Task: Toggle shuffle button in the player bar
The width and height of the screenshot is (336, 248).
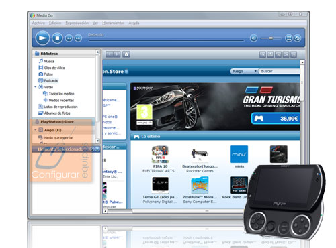Action: [x=289, y=38]
